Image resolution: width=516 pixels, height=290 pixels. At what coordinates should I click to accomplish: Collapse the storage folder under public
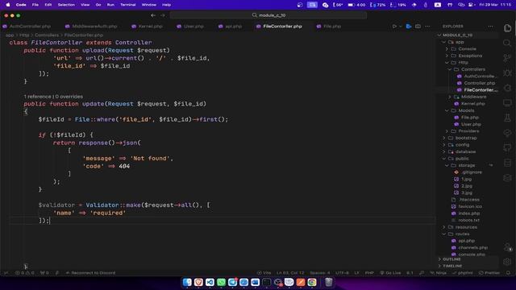(466, 165)
